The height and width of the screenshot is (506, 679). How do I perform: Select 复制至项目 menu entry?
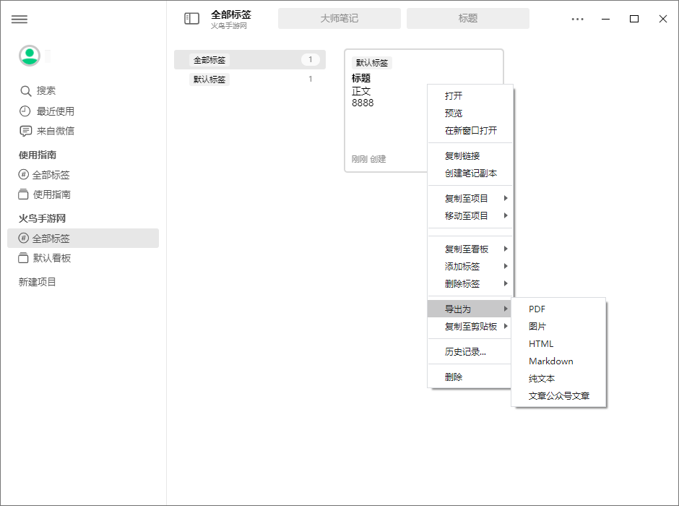pyautogui.click(x=470, y=198)
